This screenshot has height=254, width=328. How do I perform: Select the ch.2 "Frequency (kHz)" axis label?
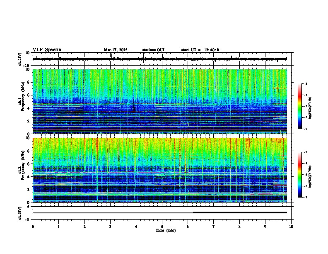tap(23, 165)
